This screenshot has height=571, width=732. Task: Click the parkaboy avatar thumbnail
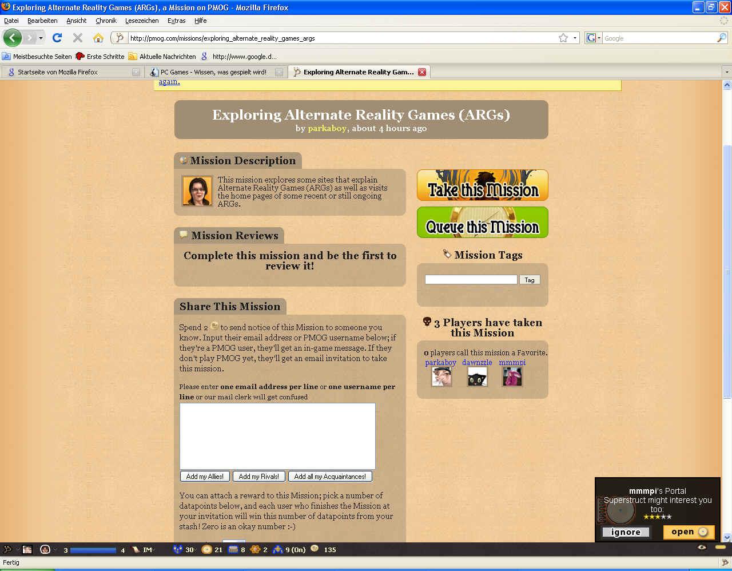[441, 376]
